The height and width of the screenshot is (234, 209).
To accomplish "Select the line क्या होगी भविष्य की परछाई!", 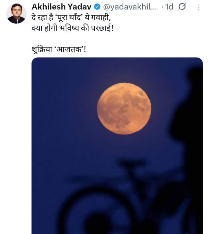I will click(x=73, y=28).
